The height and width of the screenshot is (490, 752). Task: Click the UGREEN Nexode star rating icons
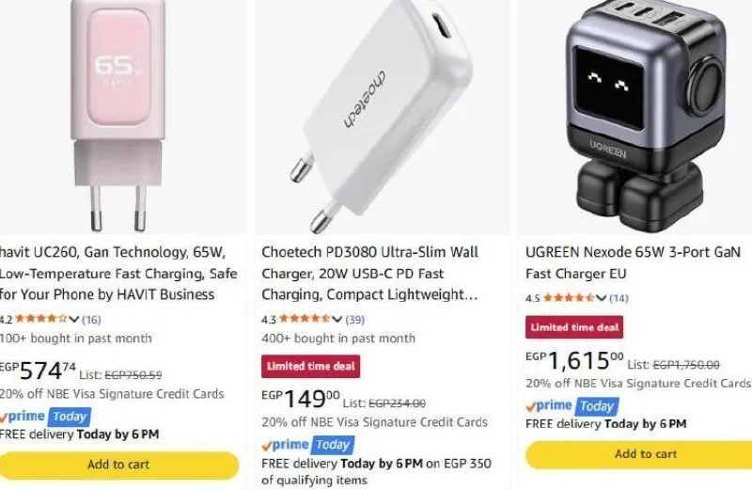[x=569, y=297]
